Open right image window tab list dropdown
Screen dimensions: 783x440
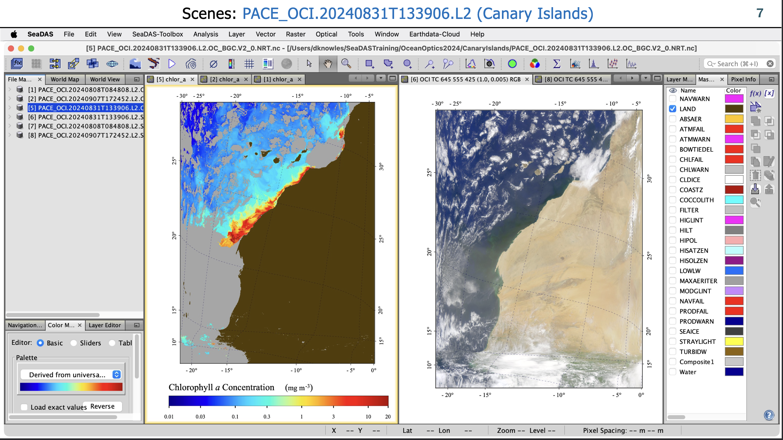coord(646,78)
